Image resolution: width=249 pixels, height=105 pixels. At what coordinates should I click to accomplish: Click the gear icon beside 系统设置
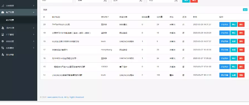3,41
